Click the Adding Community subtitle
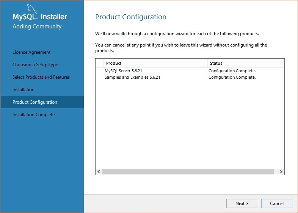The image size is (298, 213). point(37,26)
